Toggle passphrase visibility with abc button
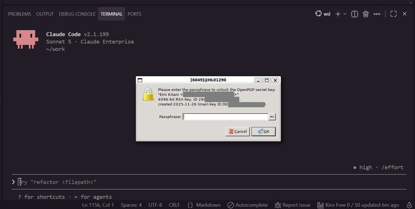 click(x=272, y=117)
